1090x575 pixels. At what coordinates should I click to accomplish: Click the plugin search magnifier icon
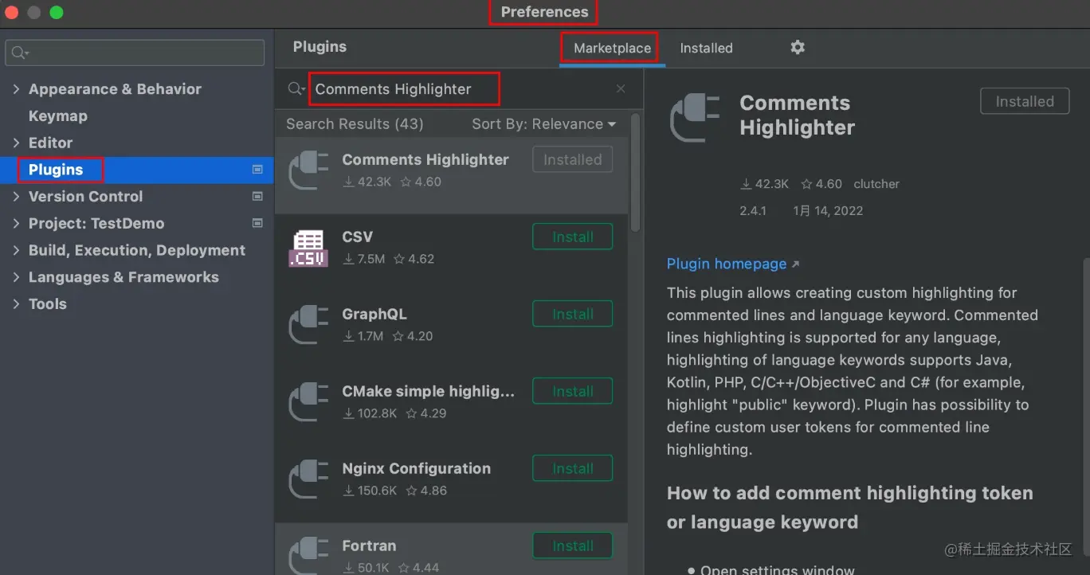click(296, 89)
